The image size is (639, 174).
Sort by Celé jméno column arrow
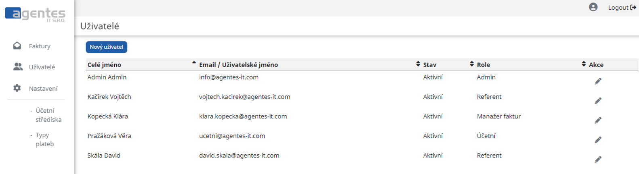coord(194,63)
